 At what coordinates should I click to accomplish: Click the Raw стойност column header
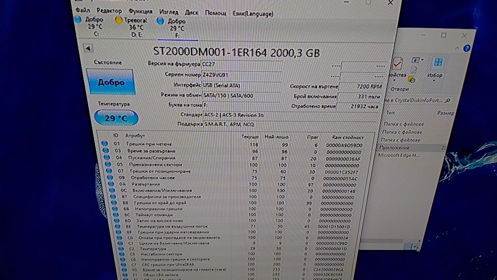[x=348, y=137]
